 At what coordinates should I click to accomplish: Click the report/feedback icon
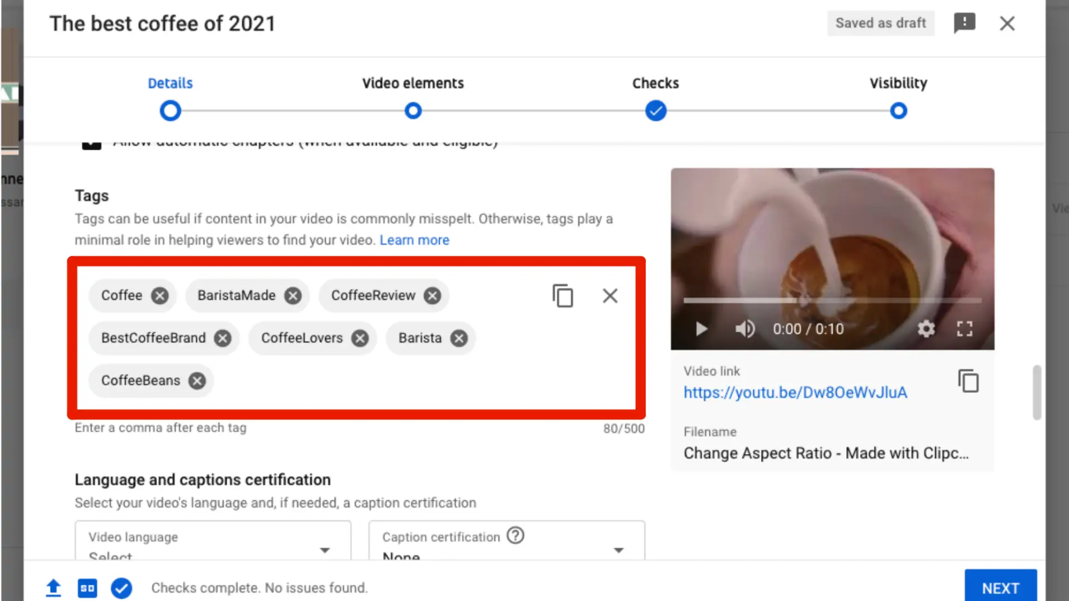965,23
